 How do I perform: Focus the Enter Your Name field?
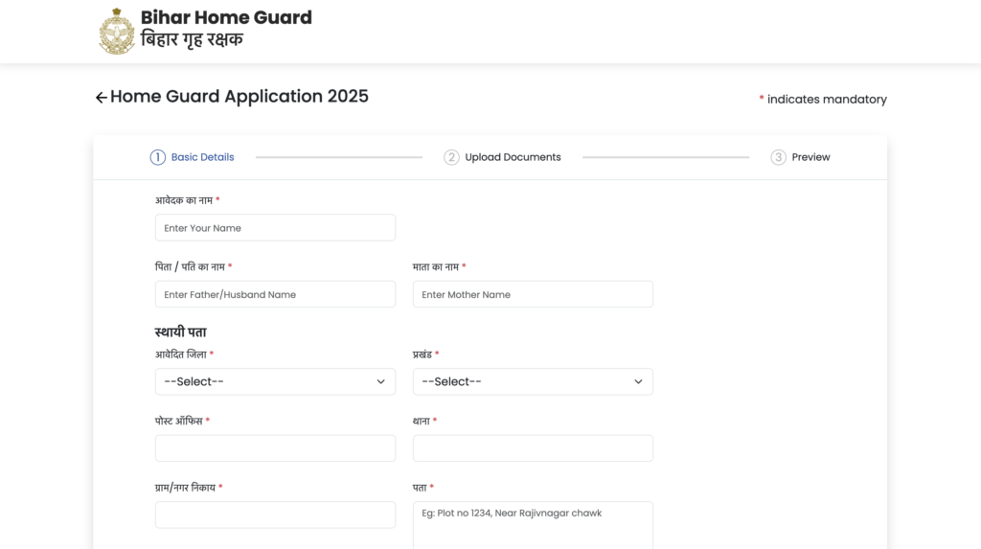(275, 228)
